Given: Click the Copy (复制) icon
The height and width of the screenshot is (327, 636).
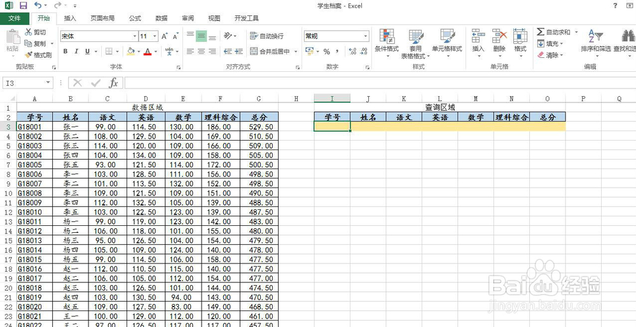Looking at the screenshot, I should 29,43.
